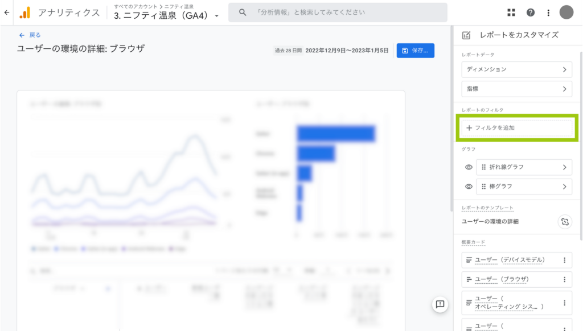
Task: Grab the drag handle of 棒グラフ
Action: click(484, 187)
